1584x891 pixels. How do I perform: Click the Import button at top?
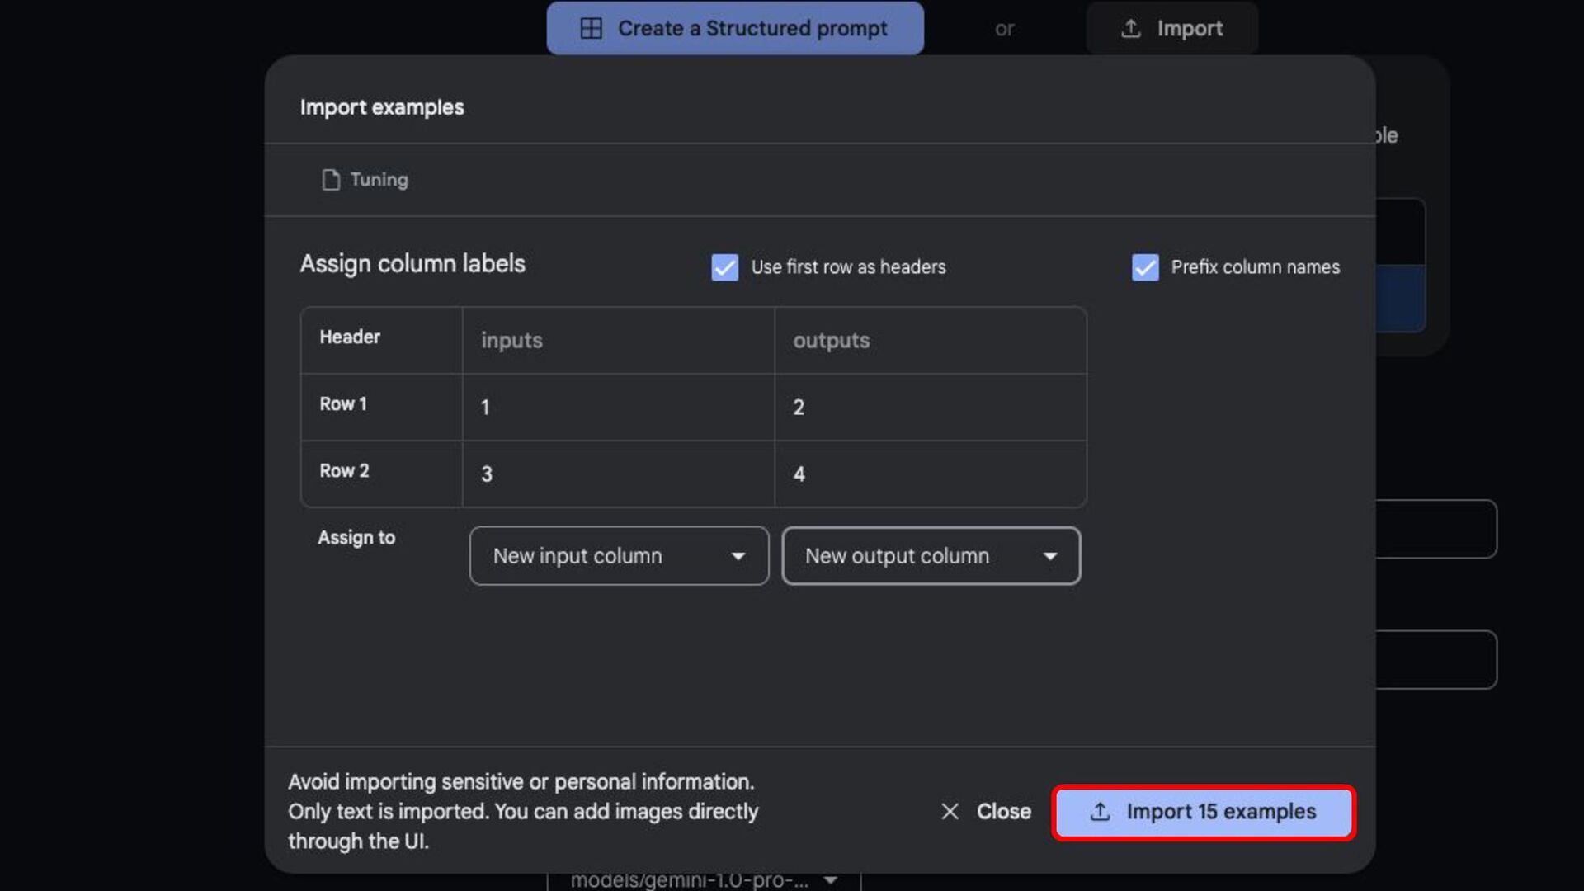coord(1171,28)
